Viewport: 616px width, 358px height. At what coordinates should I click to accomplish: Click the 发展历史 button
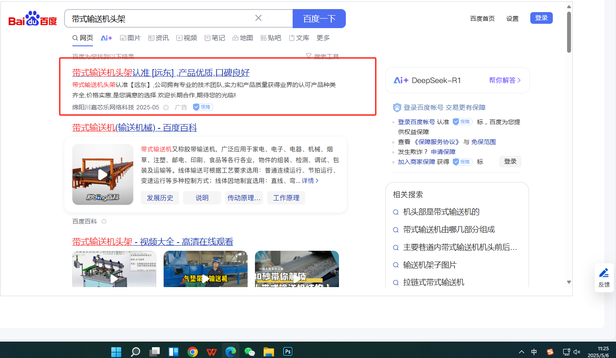point(160,198)
